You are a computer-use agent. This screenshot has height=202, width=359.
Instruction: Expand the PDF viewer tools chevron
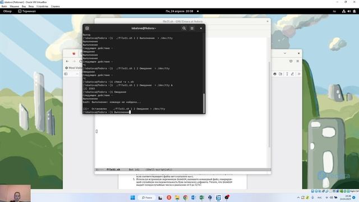[x=299, y=74]
